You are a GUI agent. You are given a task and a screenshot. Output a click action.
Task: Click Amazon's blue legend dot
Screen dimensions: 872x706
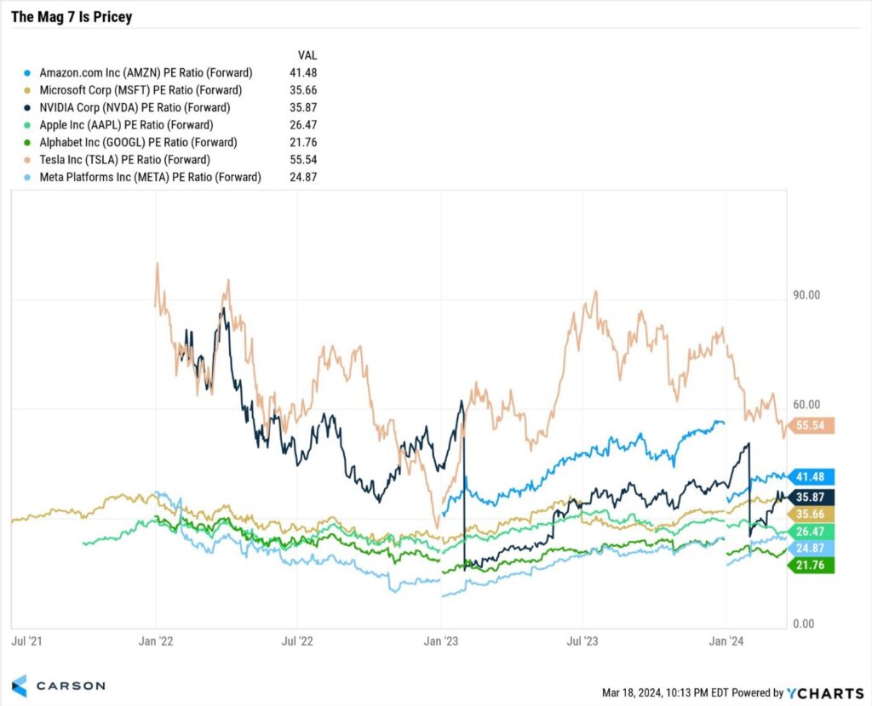(30, 73)
